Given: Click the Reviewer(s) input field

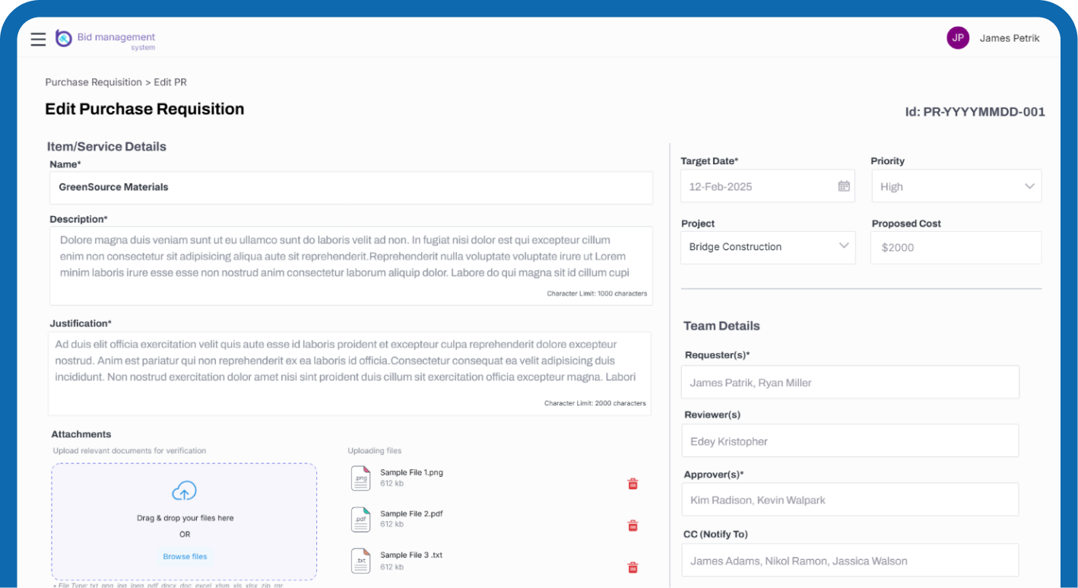Looking at the screenshot, I should point(849,440).
